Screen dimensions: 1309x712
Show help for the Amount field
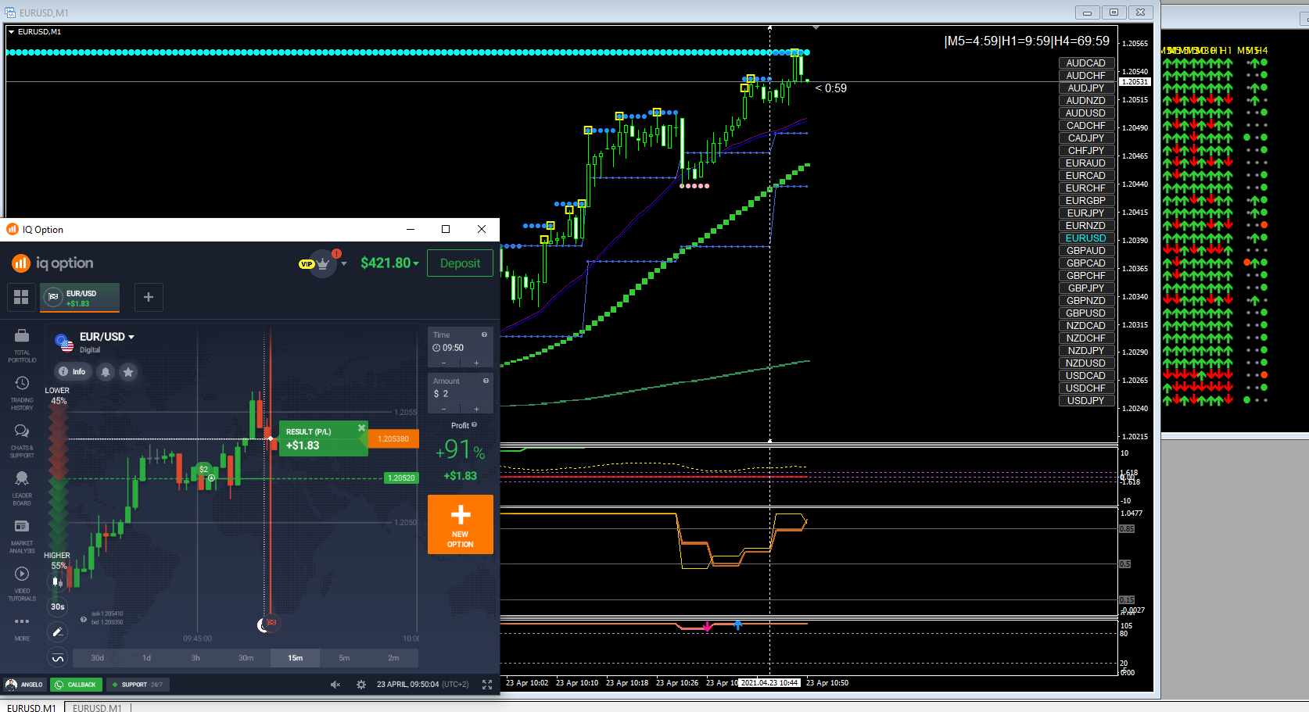(486, 381)
